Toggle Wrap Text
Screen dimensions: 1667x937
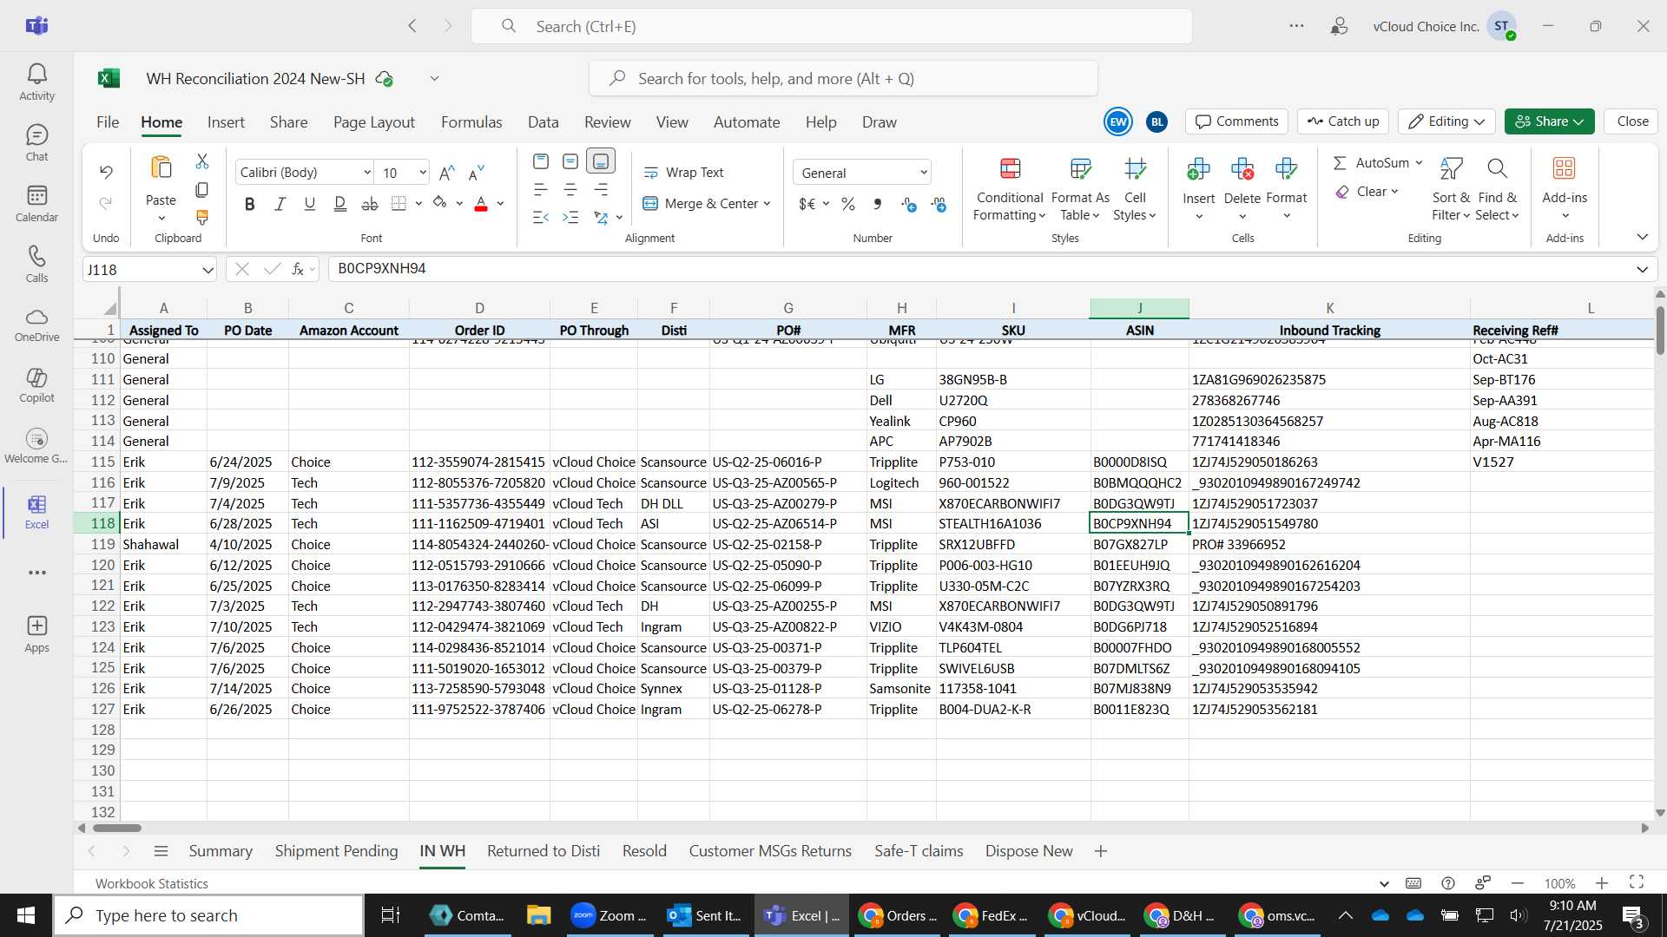coord(683,173)
